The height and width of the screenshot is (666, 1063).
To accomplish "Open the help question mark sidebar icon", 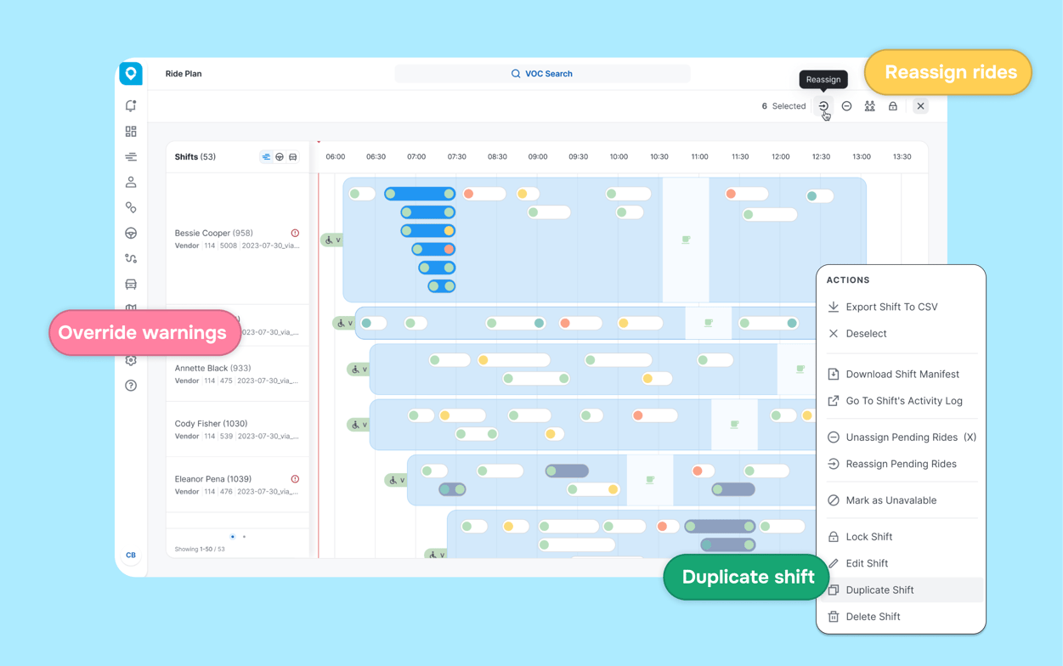I will click(131, 386).
